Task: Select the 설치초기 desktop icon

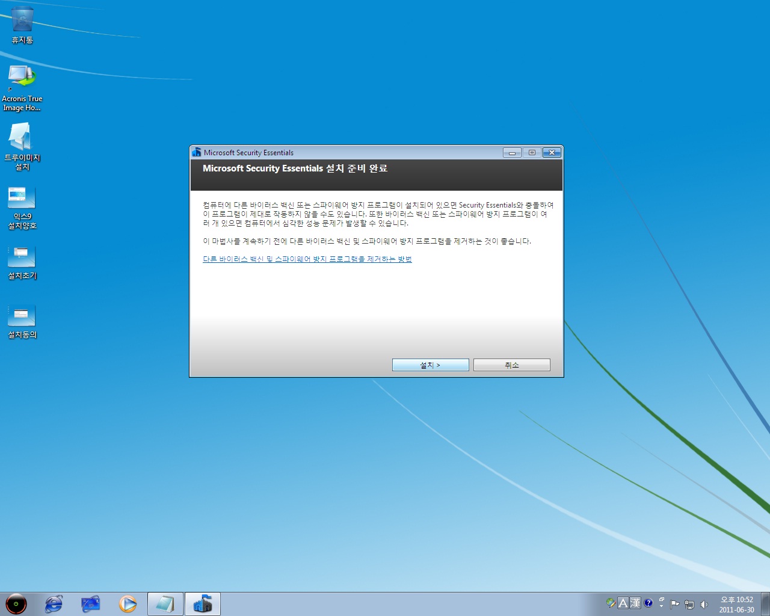Action: pyautogui.click(x=22, y=262)
